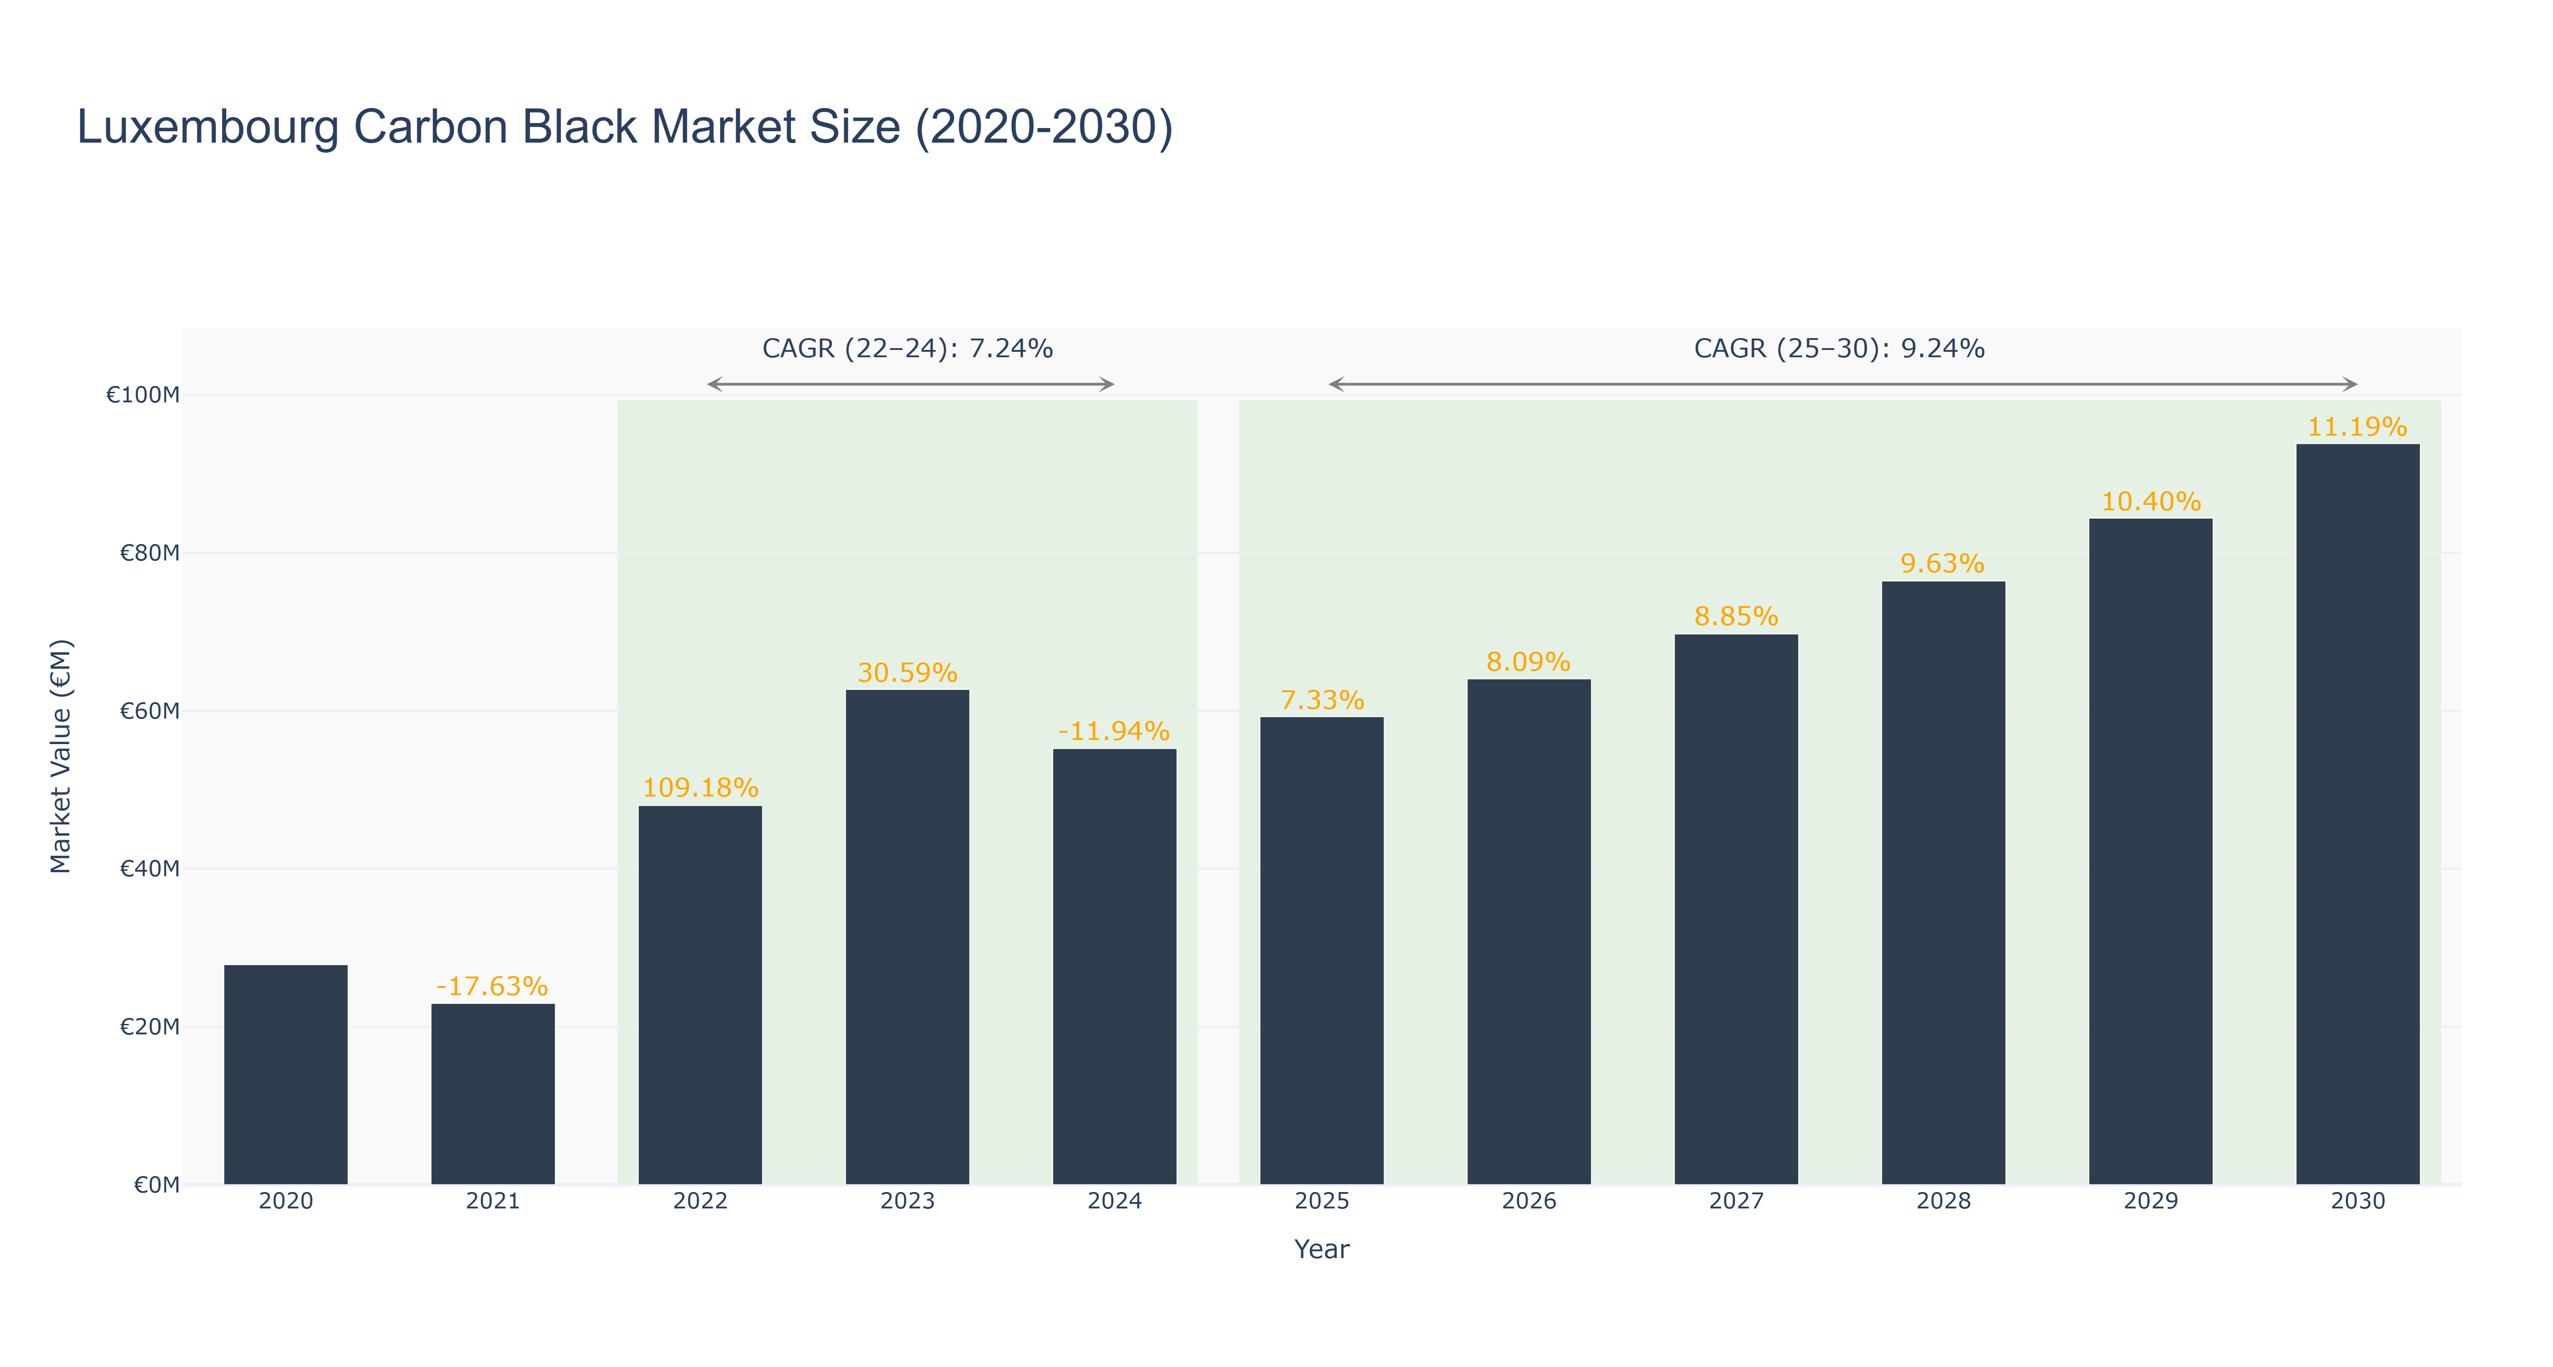This screenshot has height=1367, width=2553.
Task: Click the 2027 x-axis tick label
Action: pos(1736,1202)
